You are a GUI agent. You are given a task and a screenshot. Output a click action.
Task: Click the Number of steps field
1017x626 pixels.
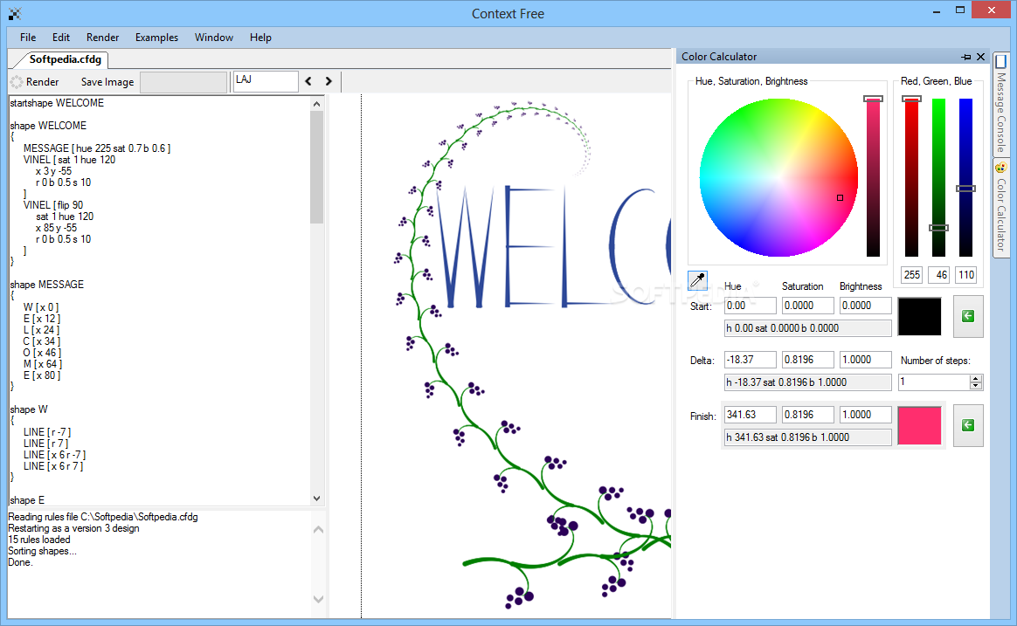point(933,382)
